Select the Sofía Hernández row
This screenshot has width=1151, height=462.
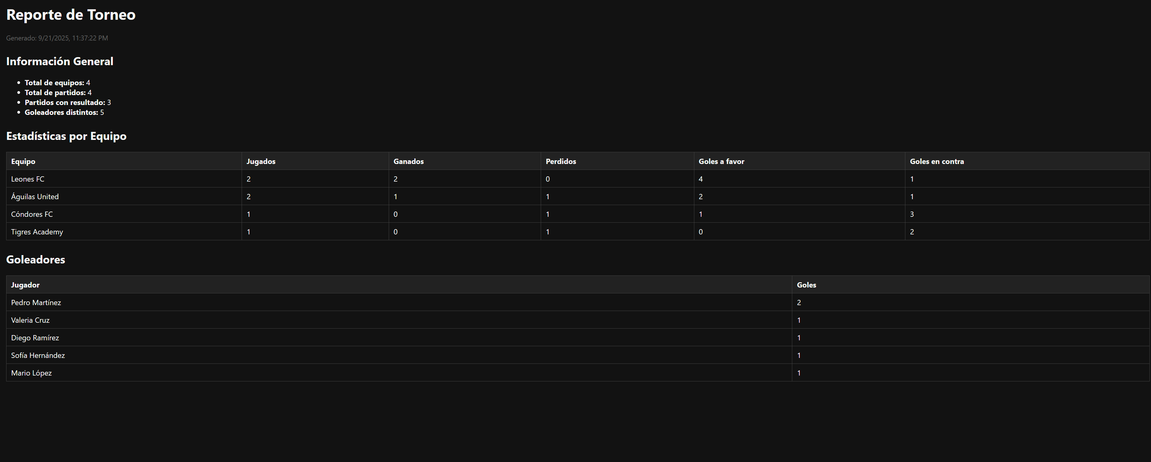click(x=38, y=355)
